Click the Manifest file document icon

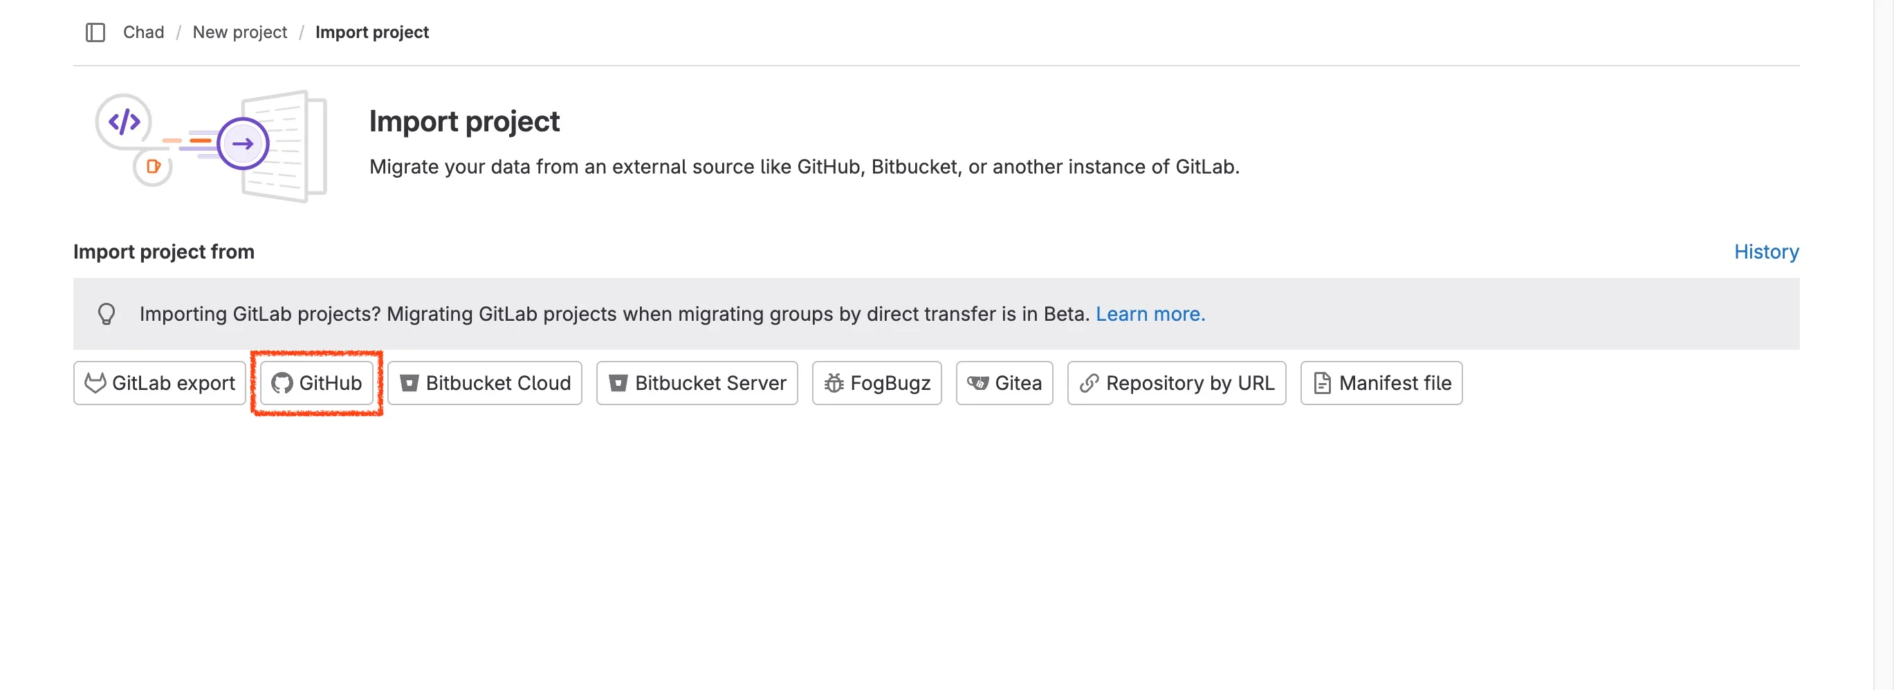(x=1322, y=383)
